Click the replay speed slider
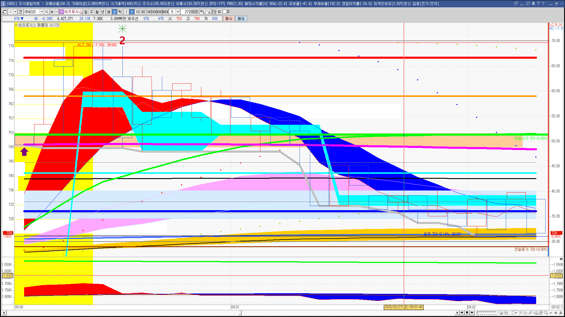Image resolution: width=565 pixels, height=317 pixels. point(486,313)
